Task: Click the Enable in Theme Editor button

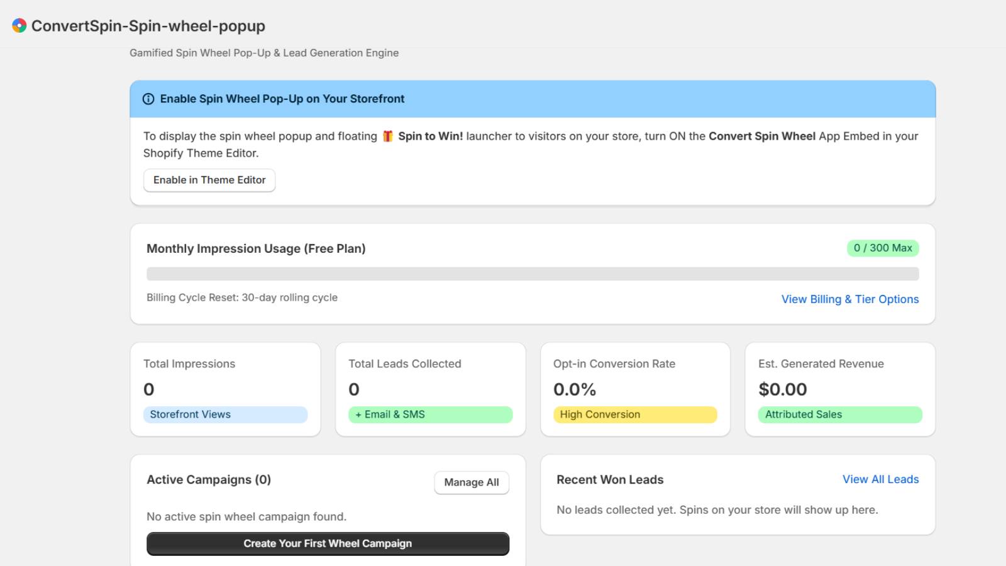Action: 209,180
